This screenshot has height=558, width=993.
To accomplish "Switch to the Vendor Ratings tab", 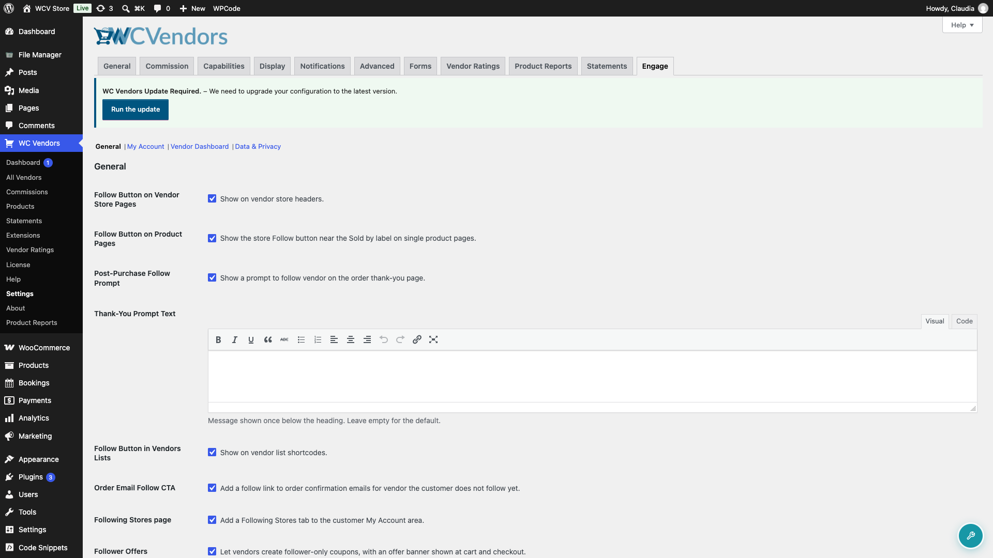I will pos(473,66).
